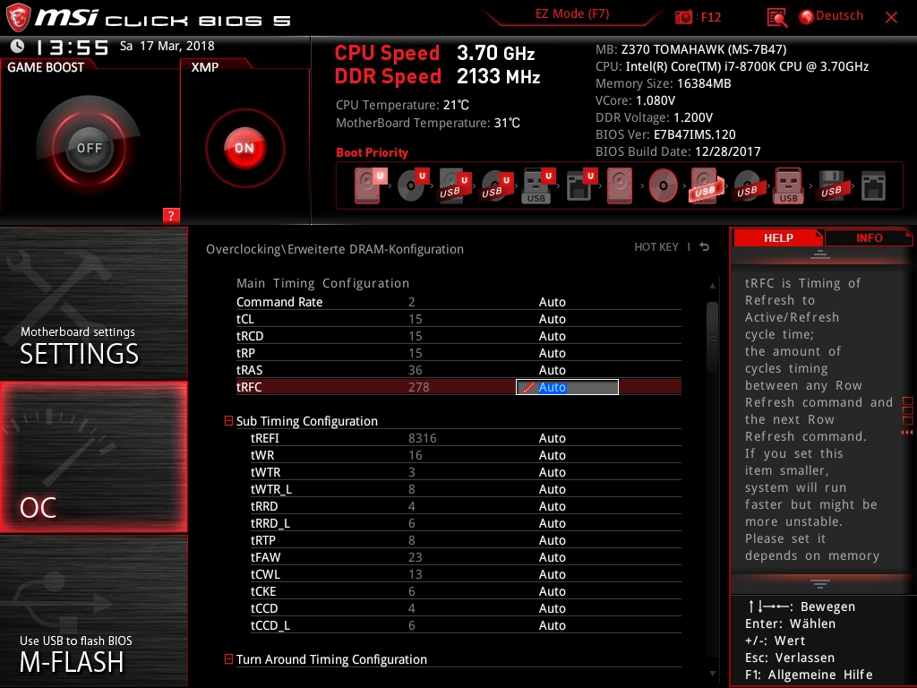Click the clock icon beside the time
This screenshot has height=688, width=917.
tap(18, 47)
